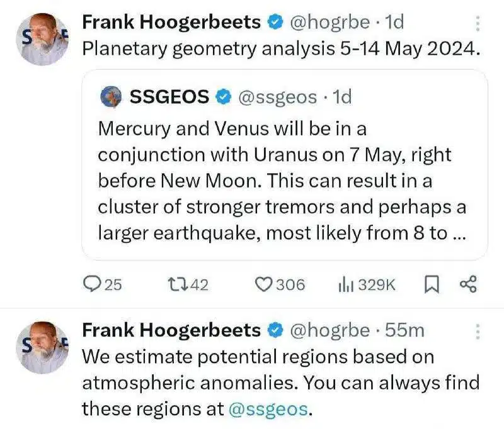This screenshot has height=429, width=504.
Task: Click the 55m timestamp
Action: click(x=404, y=330)
